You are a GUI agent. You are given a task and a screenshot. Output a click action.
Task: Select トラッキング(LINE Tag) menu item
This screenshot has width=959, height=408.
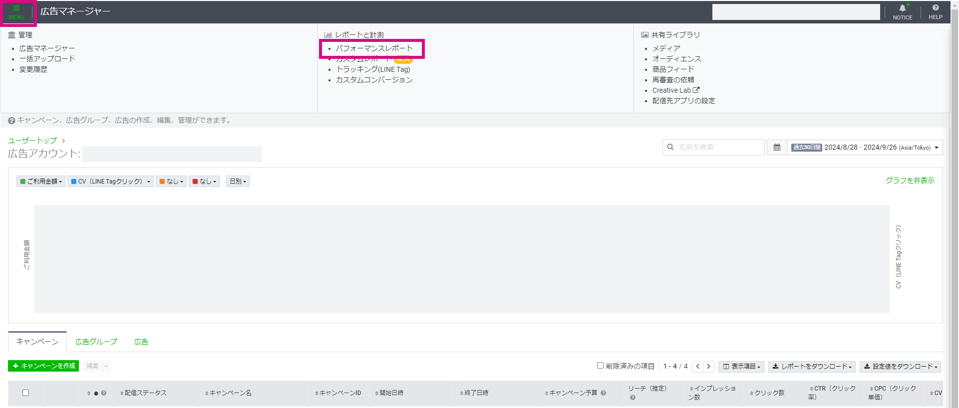click(x=373, y=69)
